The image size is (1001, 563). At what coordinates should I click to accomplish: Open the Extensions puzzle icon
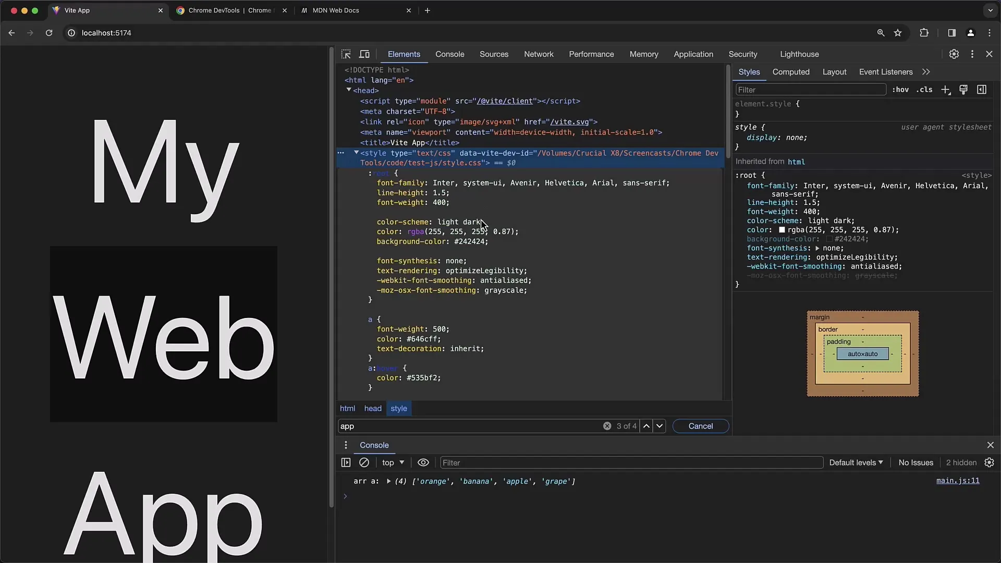tap(924, 33)
